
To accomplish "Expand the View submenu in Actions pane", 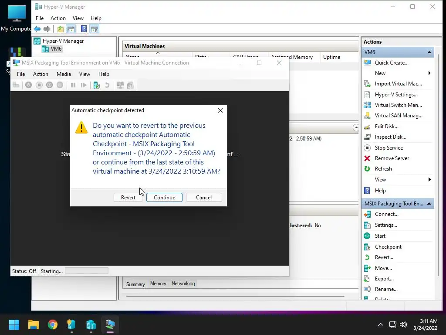I will 429,180.
